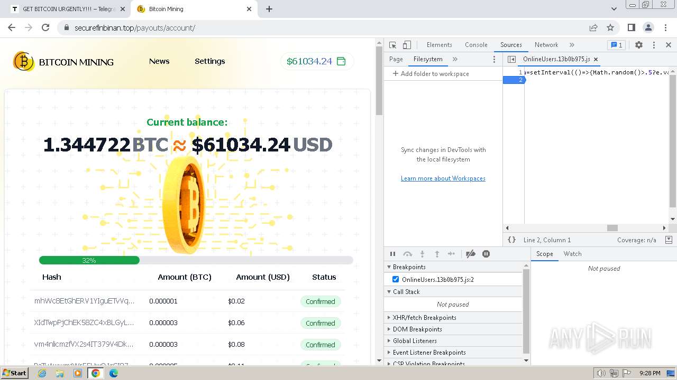Switch to the Elements tab
The width and height of the screenshot is (677, 380).
[439, 45]
